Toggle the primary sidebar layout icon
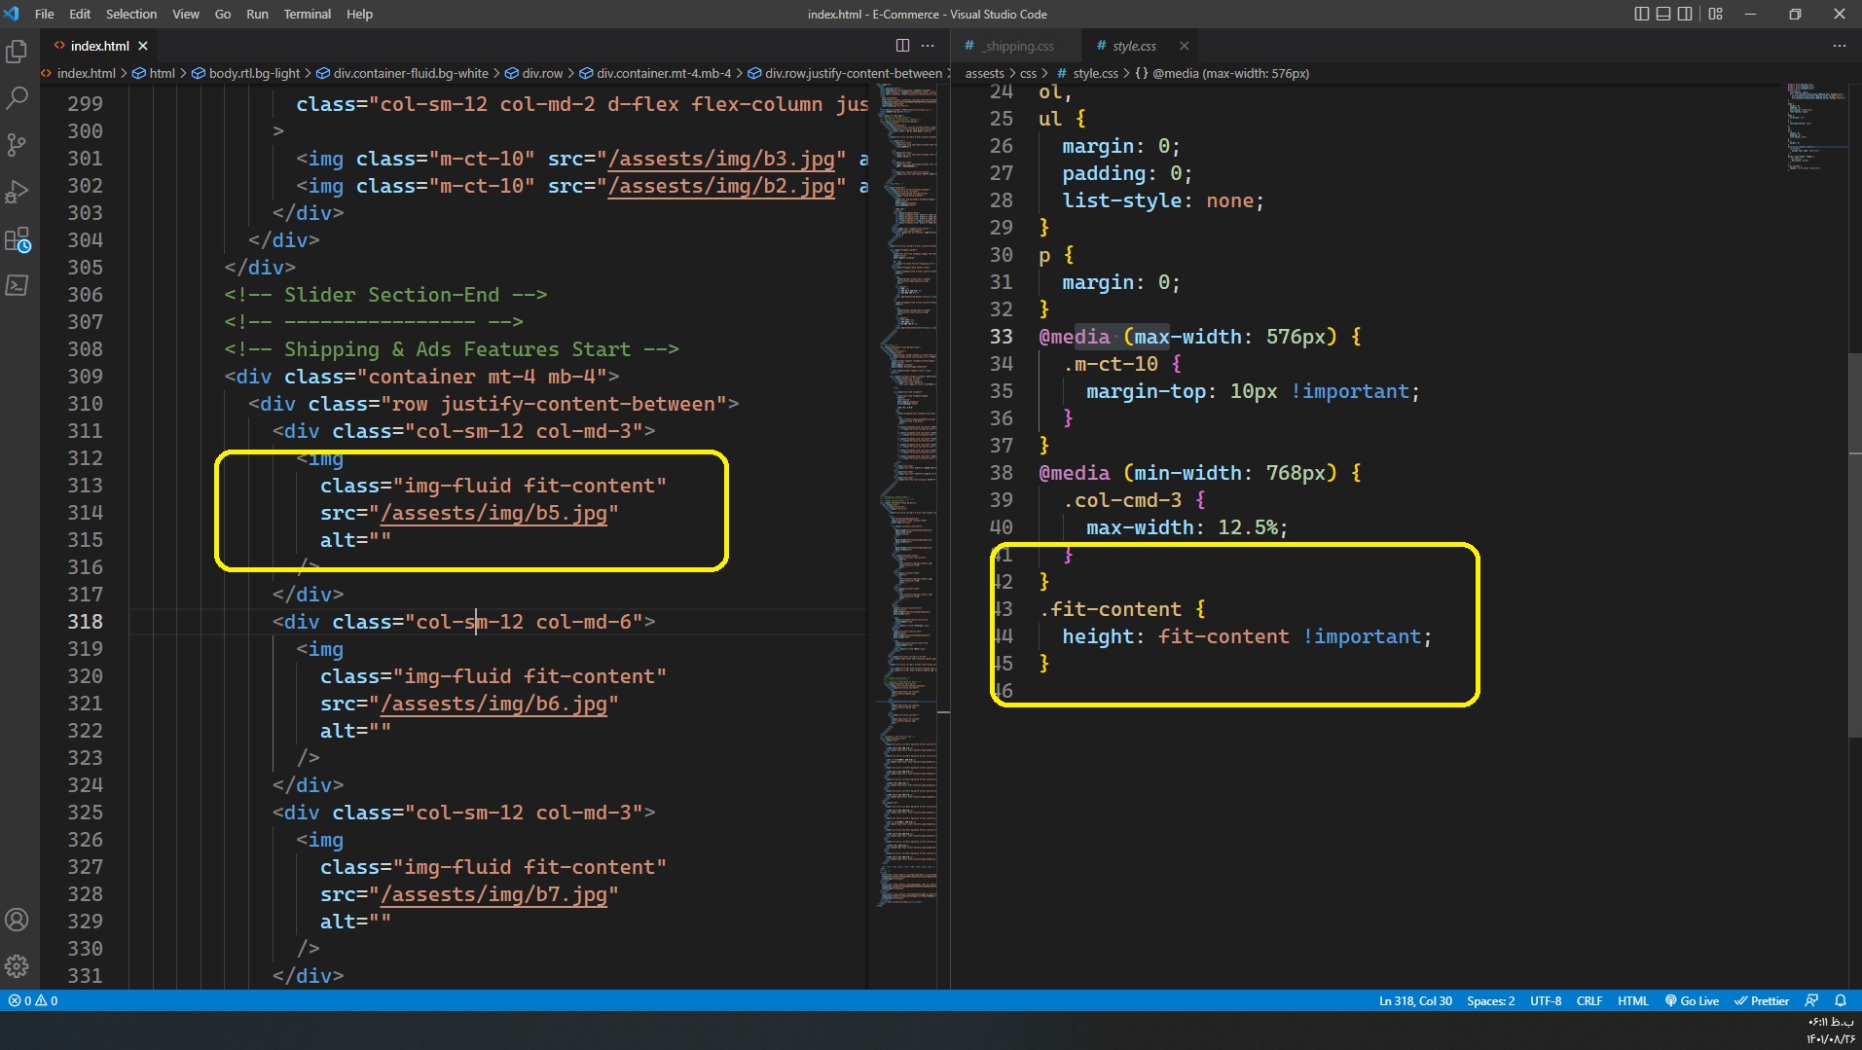 (1641, 14)
